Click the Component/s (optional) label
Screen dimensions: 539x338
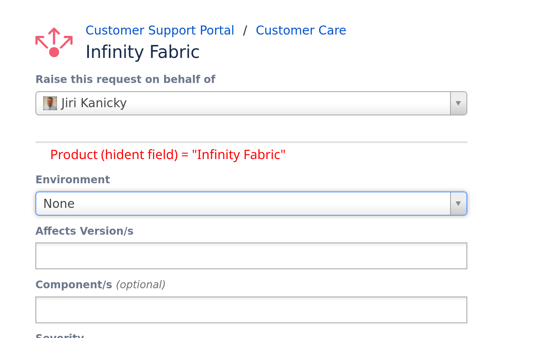(100, 285)
